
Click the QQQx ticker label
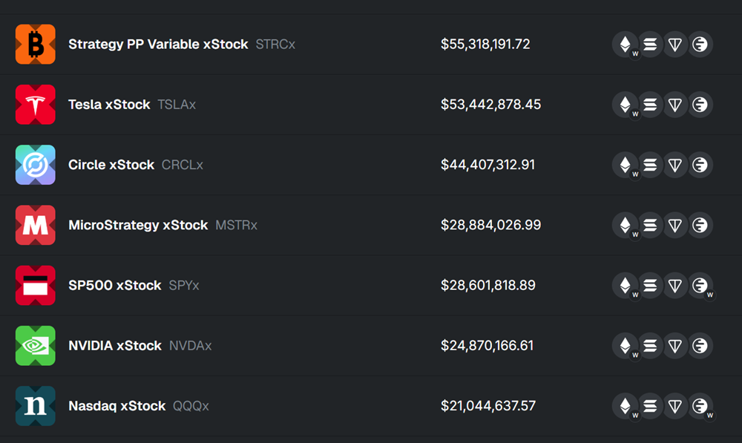(191, 406)
